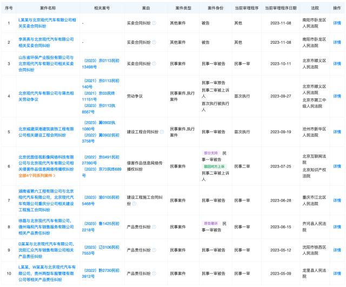The height and width of the screenshot is (287, 346).
Task: Click 详情 for 沈阳市铁西区人民法院 case
Action: (337, 250)
